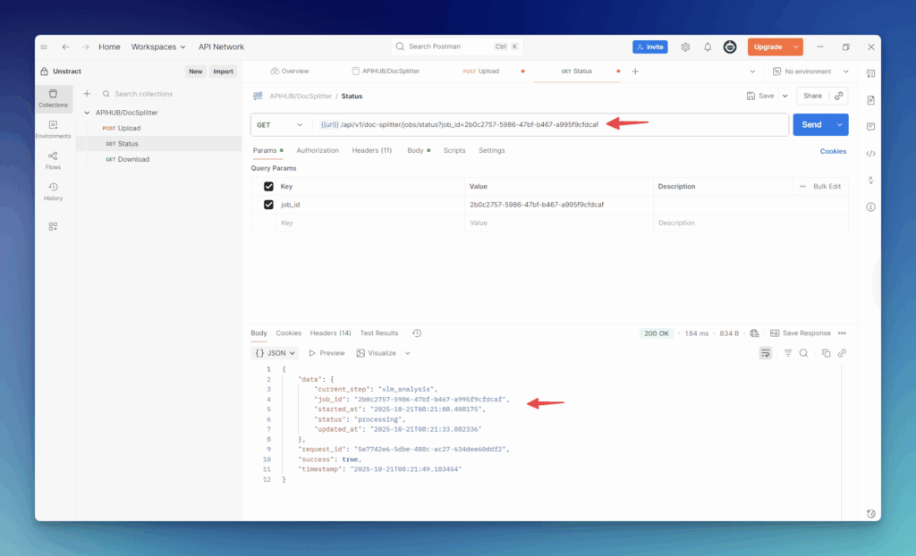Click the request URL input field
Image resolution: width=916 pixels, height=556 pixels.
click(x=537, y=125)
